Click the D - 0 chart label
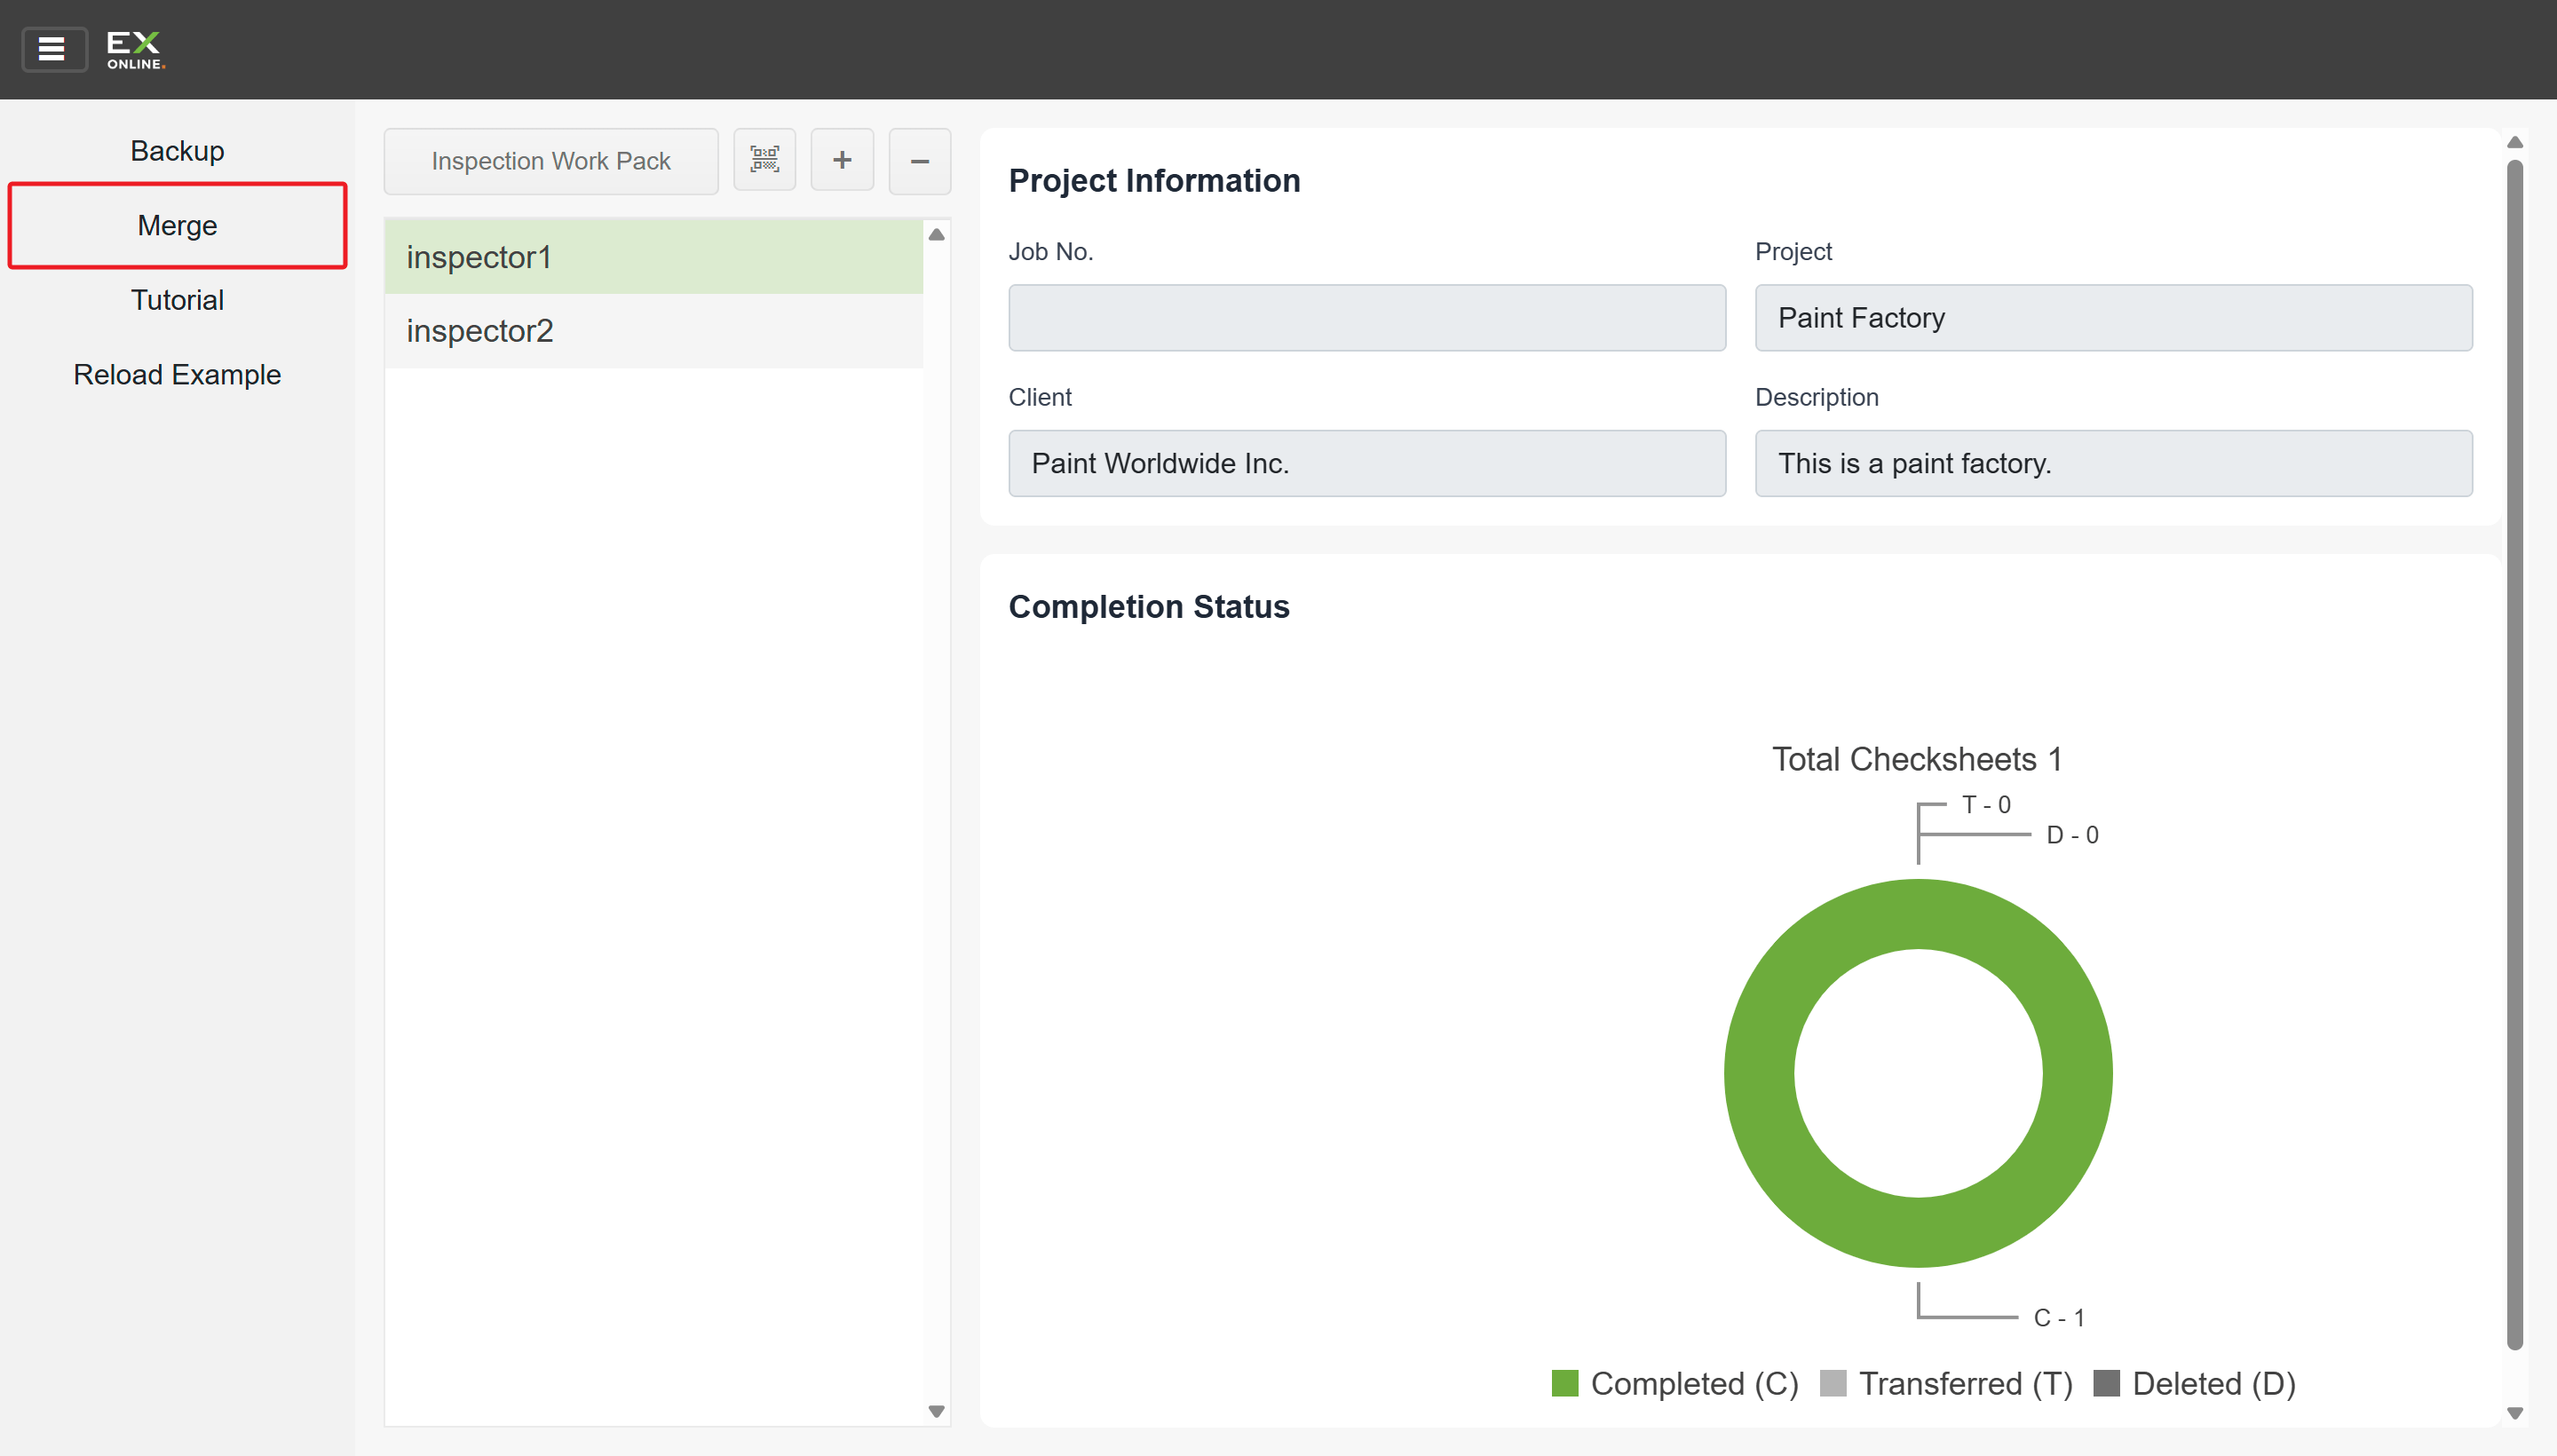Image resolution: width=2557 pixels, height=1456 pixels. tap(2072, 835)
